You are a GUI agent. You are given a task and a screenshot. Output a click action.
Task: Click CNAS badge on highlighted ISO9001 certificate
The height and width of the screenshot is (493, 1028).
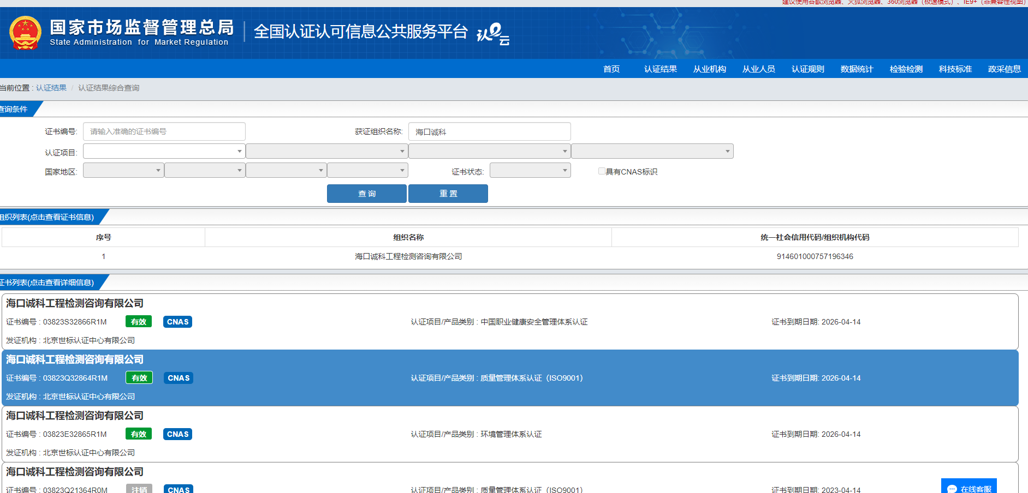179,378
